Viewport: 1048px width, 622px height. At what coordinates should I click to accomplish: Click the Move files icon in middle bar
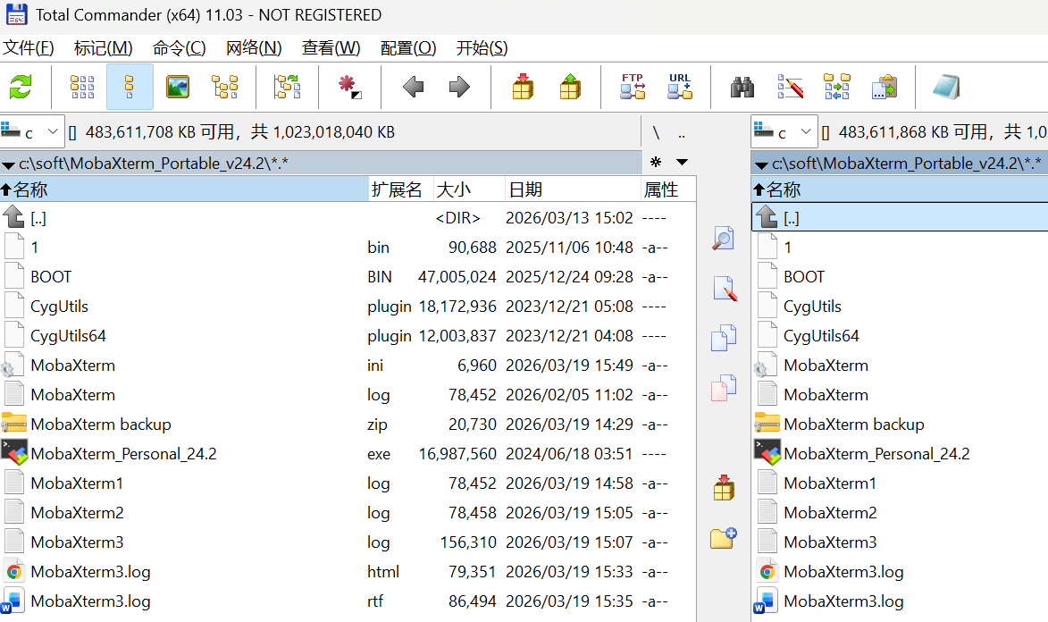723,388
